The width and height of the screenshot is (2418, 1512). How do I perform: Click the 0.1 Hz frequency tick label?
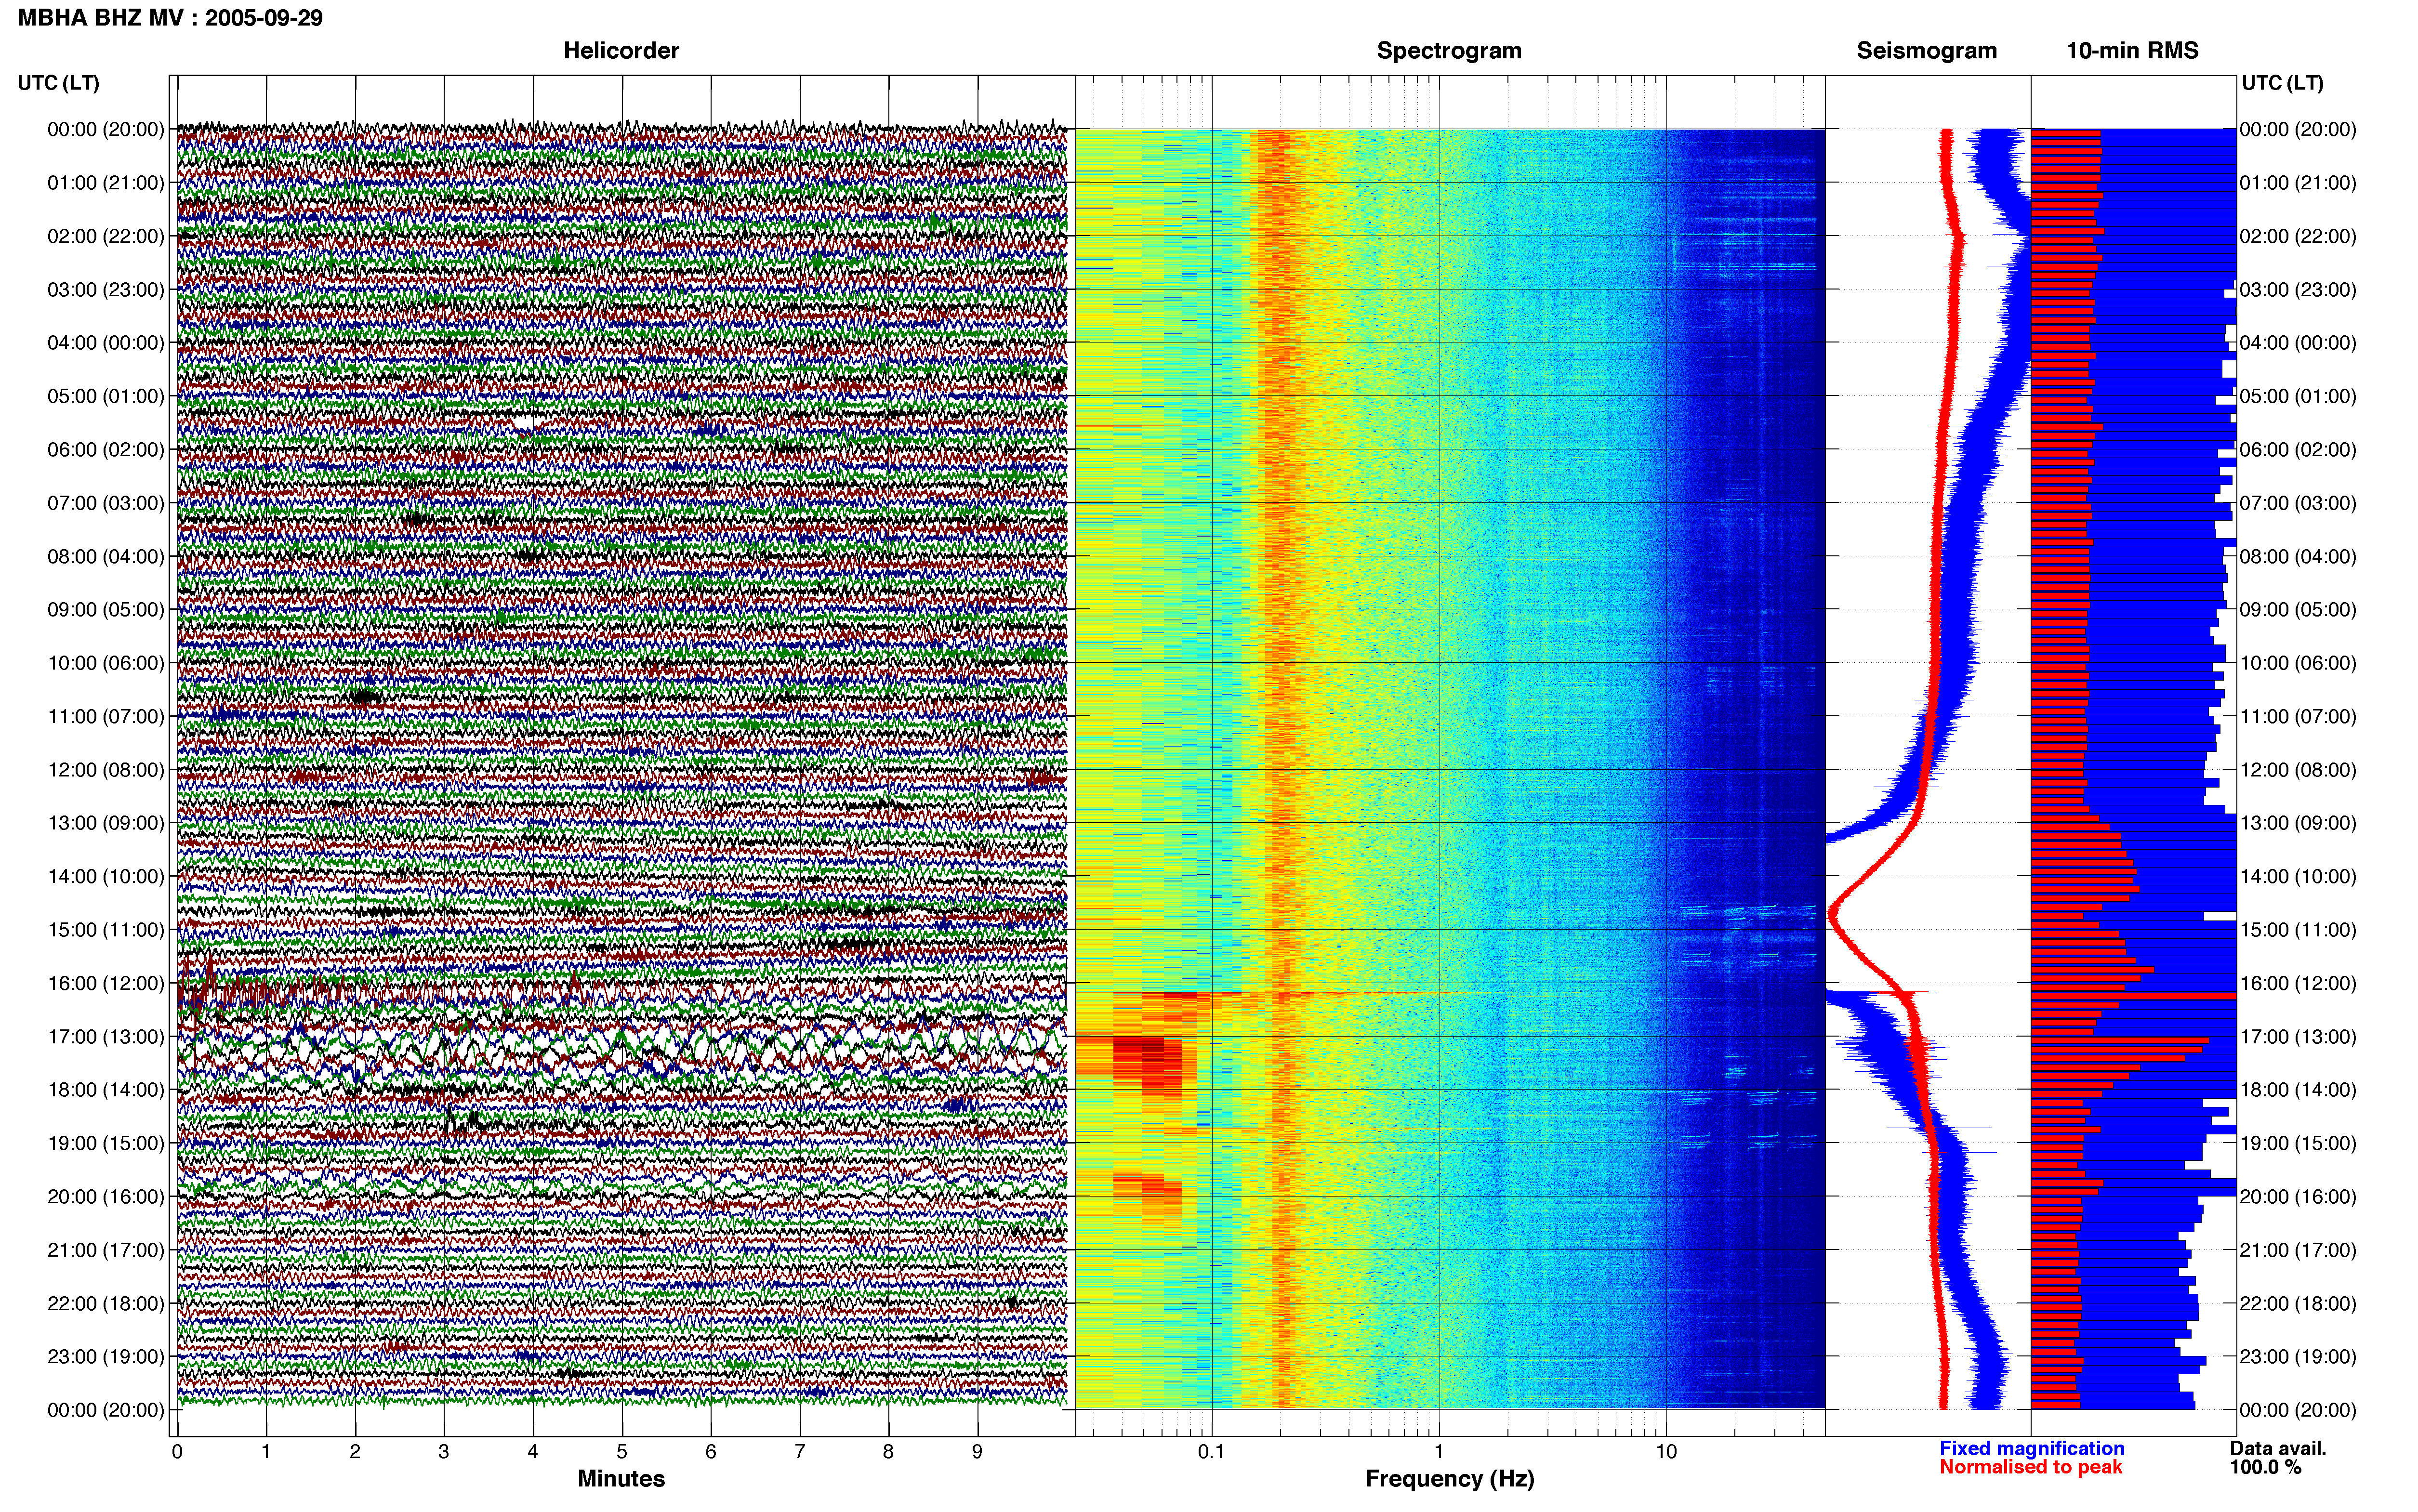pos(1211,1452)
